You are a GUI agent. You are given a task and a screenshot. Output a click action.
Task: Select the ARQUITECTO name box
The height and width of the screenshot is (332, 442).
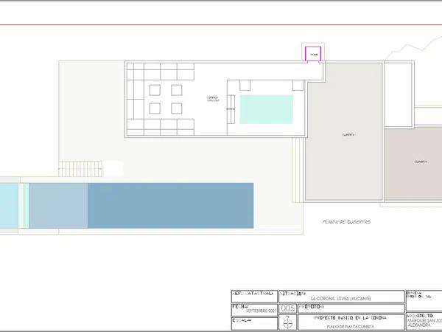(x=424, y=319)
